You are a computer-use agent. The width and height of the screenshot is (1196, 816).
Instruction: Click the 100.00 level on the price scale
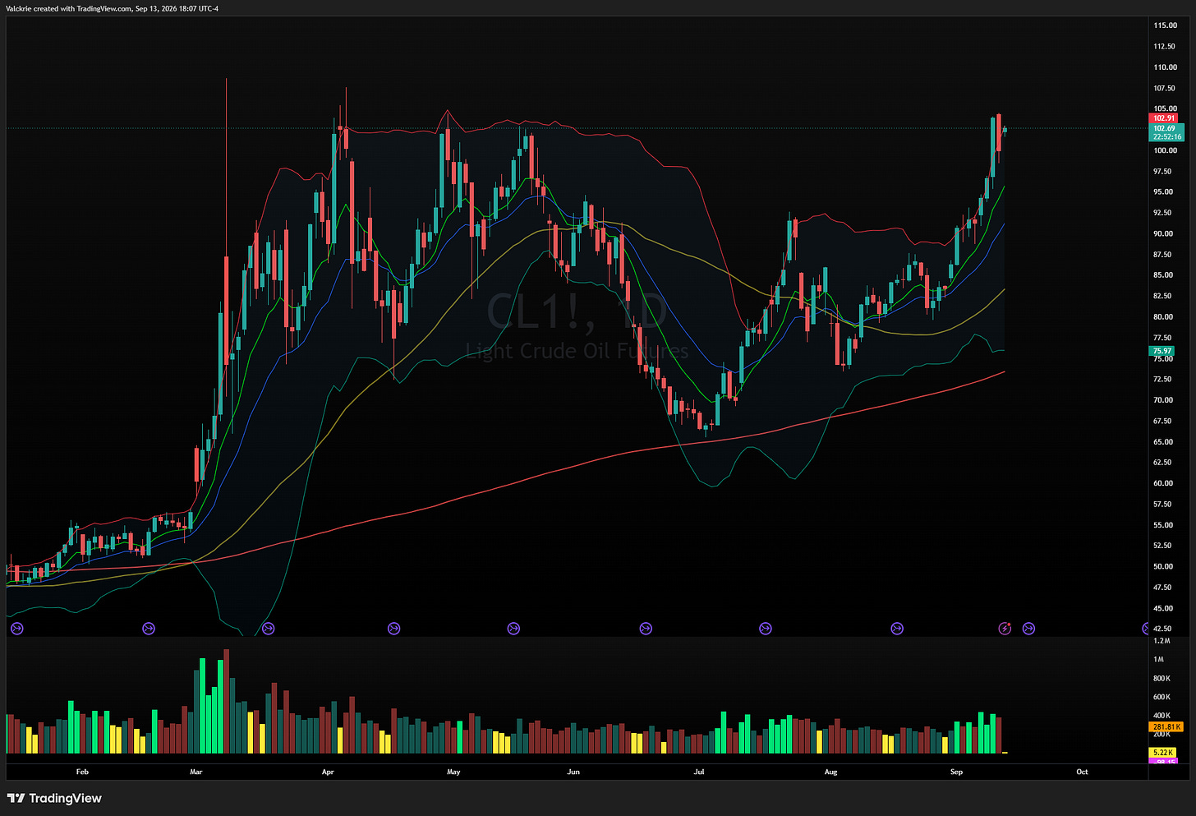pos(1164,150)
